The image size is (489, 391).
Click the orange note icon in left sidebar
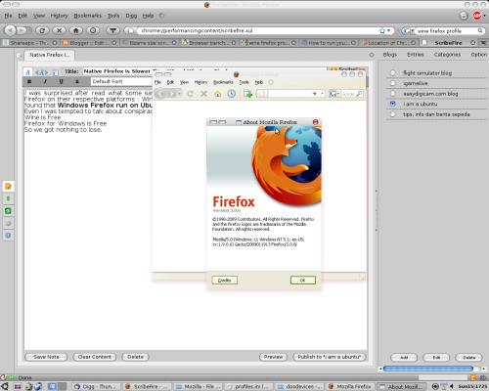[8, 187]
